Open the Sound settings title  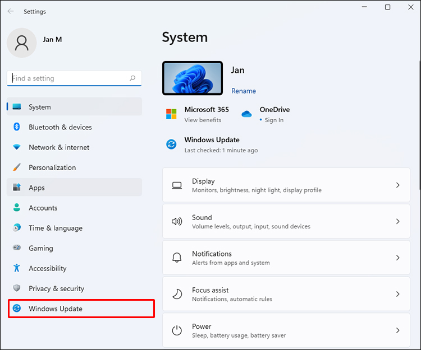coord(202,217)
